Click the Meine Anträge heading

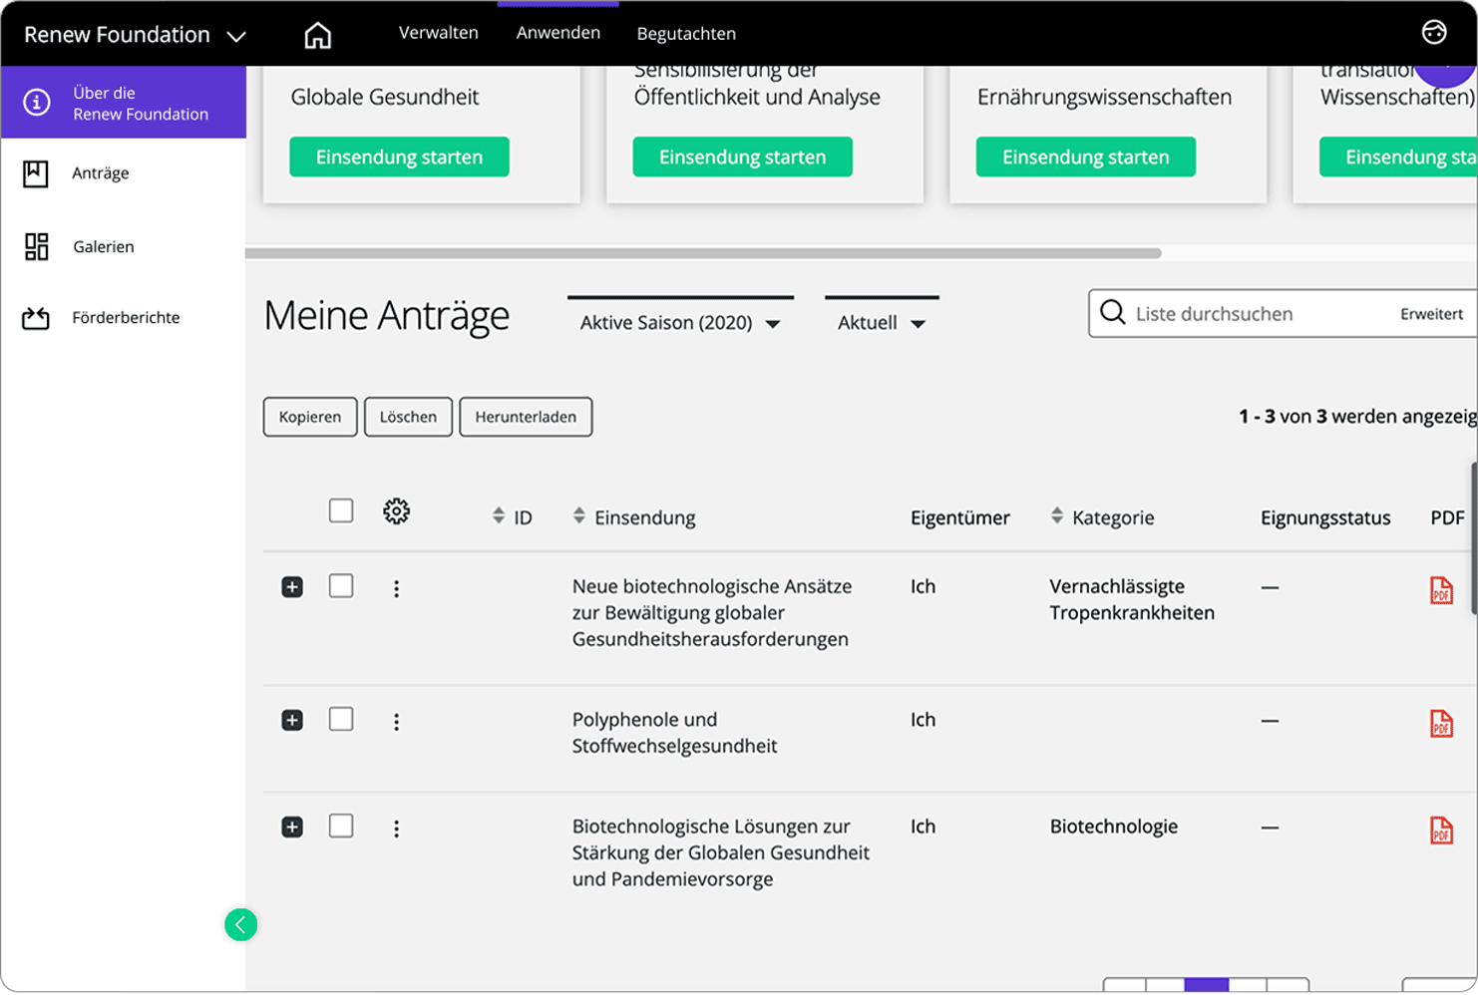point(387,316)
